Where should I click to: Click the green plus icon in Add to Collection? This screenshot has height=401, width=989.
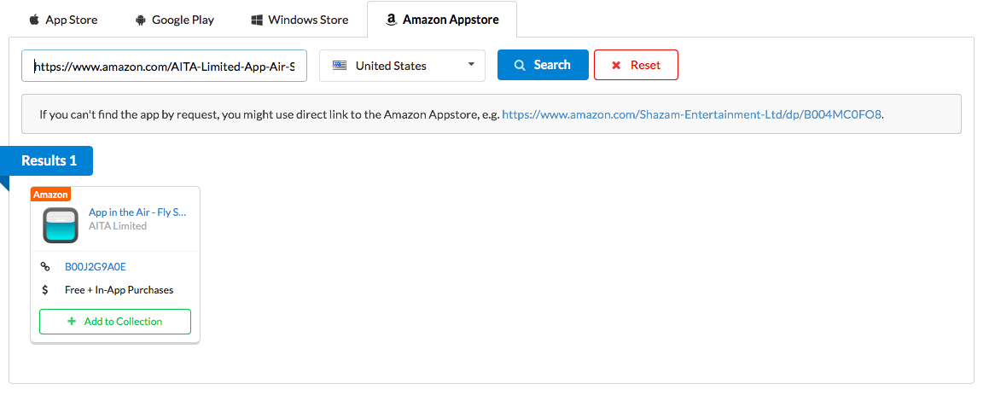pos(72,322)
